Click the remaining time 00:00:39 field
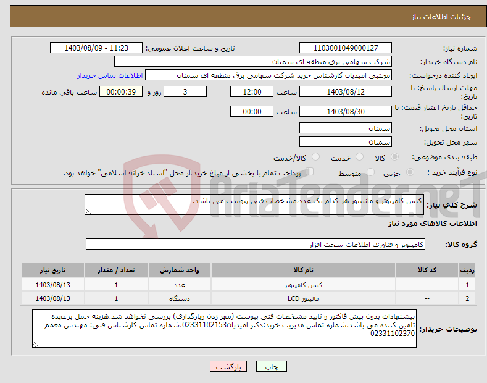 click(x=121, y=91)
